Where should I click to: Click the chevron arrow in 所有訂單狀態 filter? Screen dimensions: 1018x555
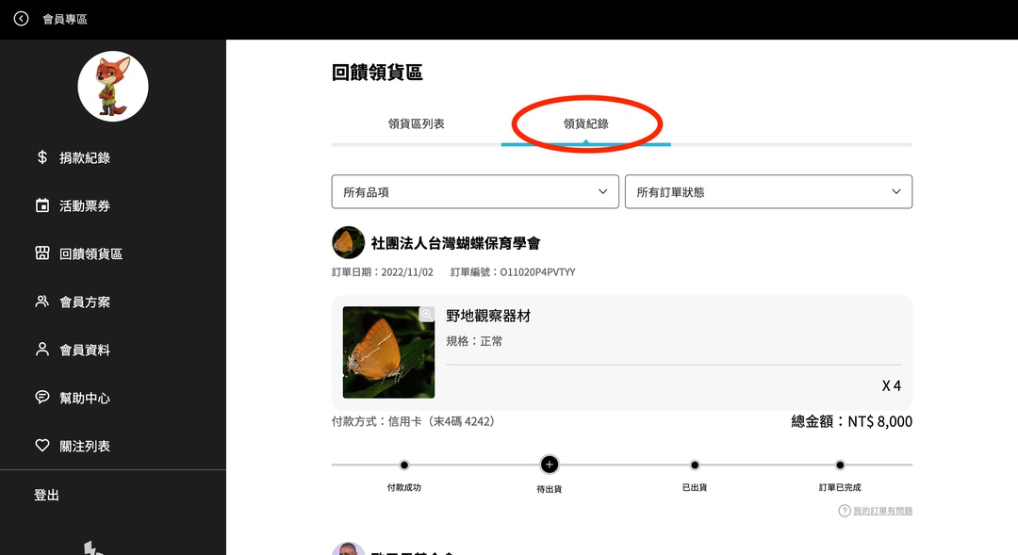tap(896, 191)
